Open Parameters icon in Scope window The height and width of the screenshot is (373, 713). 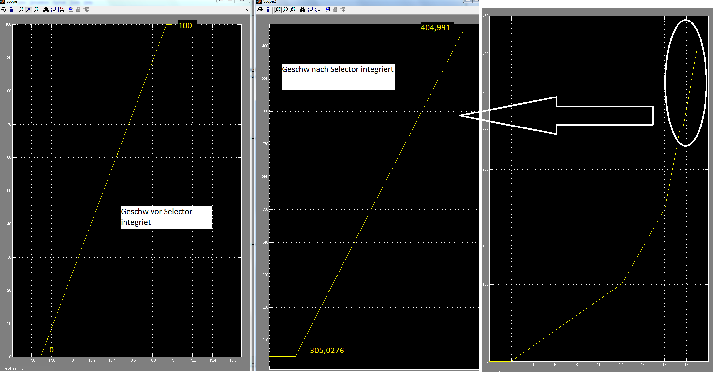tap(11, 10)
